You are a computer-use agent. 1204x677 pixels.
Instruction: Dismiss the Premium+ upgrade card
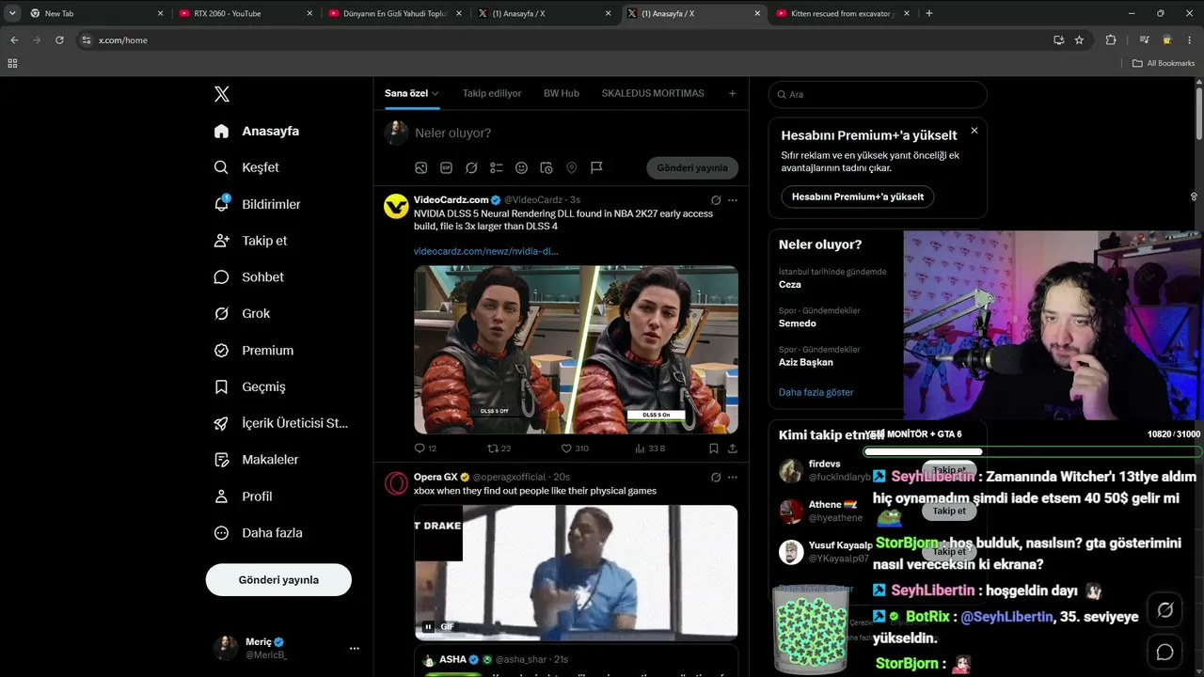tap(974, 131)
